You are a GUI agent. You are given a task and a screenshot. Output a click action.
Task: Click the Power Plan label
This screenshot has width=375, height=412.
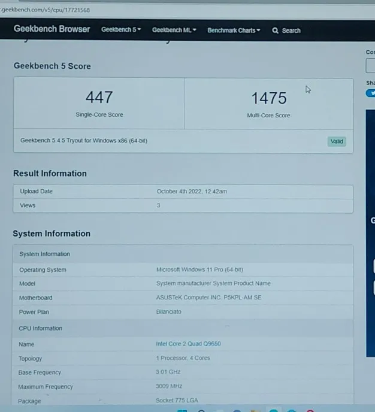(x=34, y=312)
